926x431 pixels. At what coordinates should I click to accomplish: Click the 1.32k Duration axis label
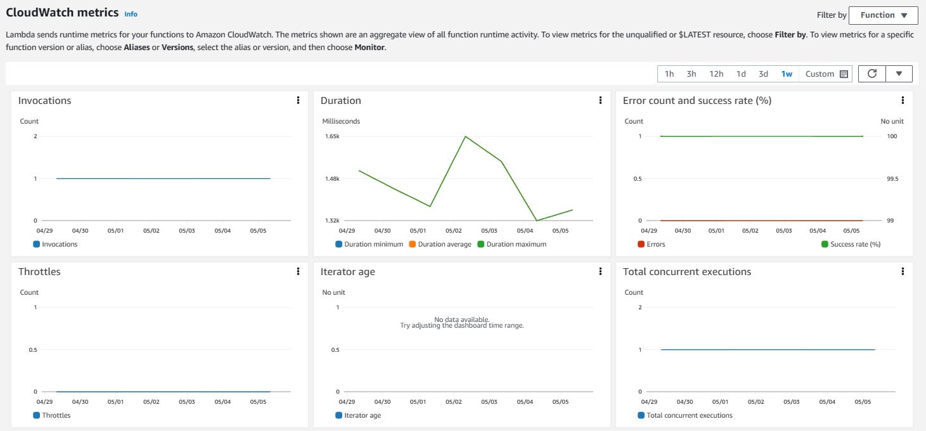click(x=332, y=221)
